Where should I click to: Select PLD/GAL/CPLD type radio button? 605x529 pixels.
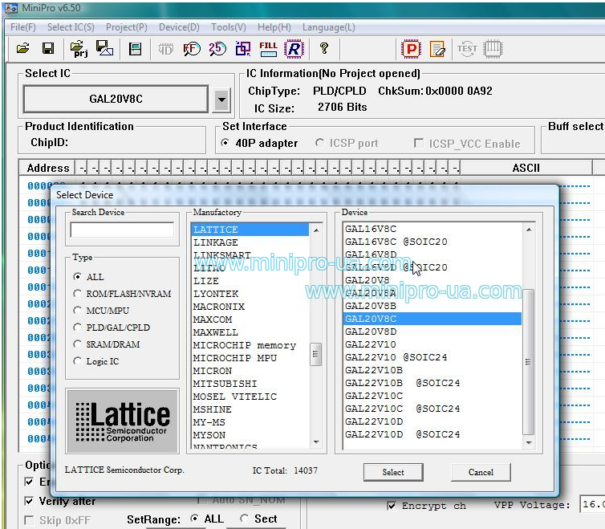(x=78, y=328)
